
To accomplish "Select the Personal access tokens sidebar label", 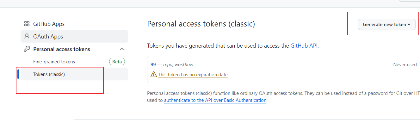I will (x=62, y=49).
